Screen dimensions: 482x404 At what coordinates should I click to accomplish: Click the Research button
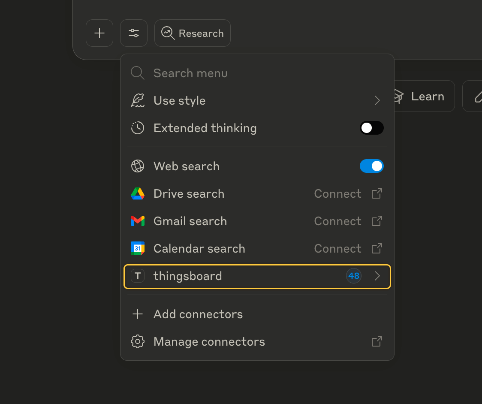tap(193, 33)
